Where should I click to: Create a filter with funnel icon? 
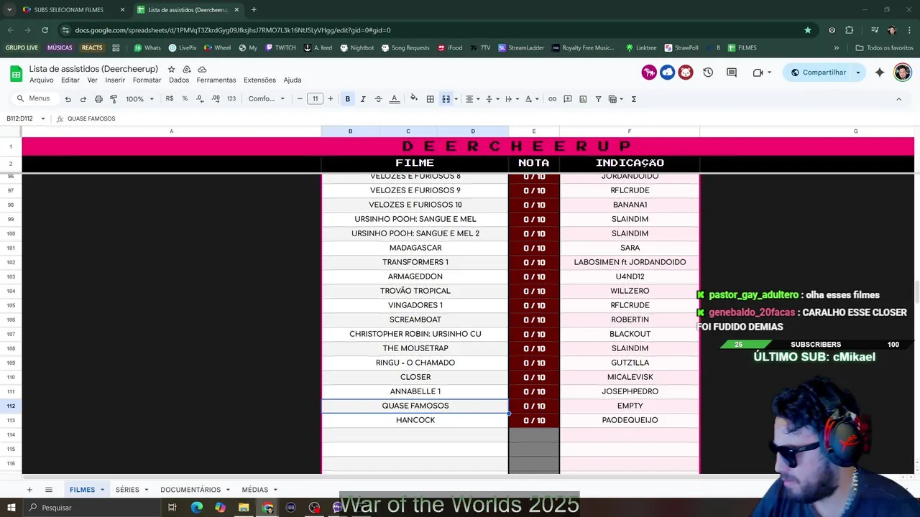(x=598, y=99)
